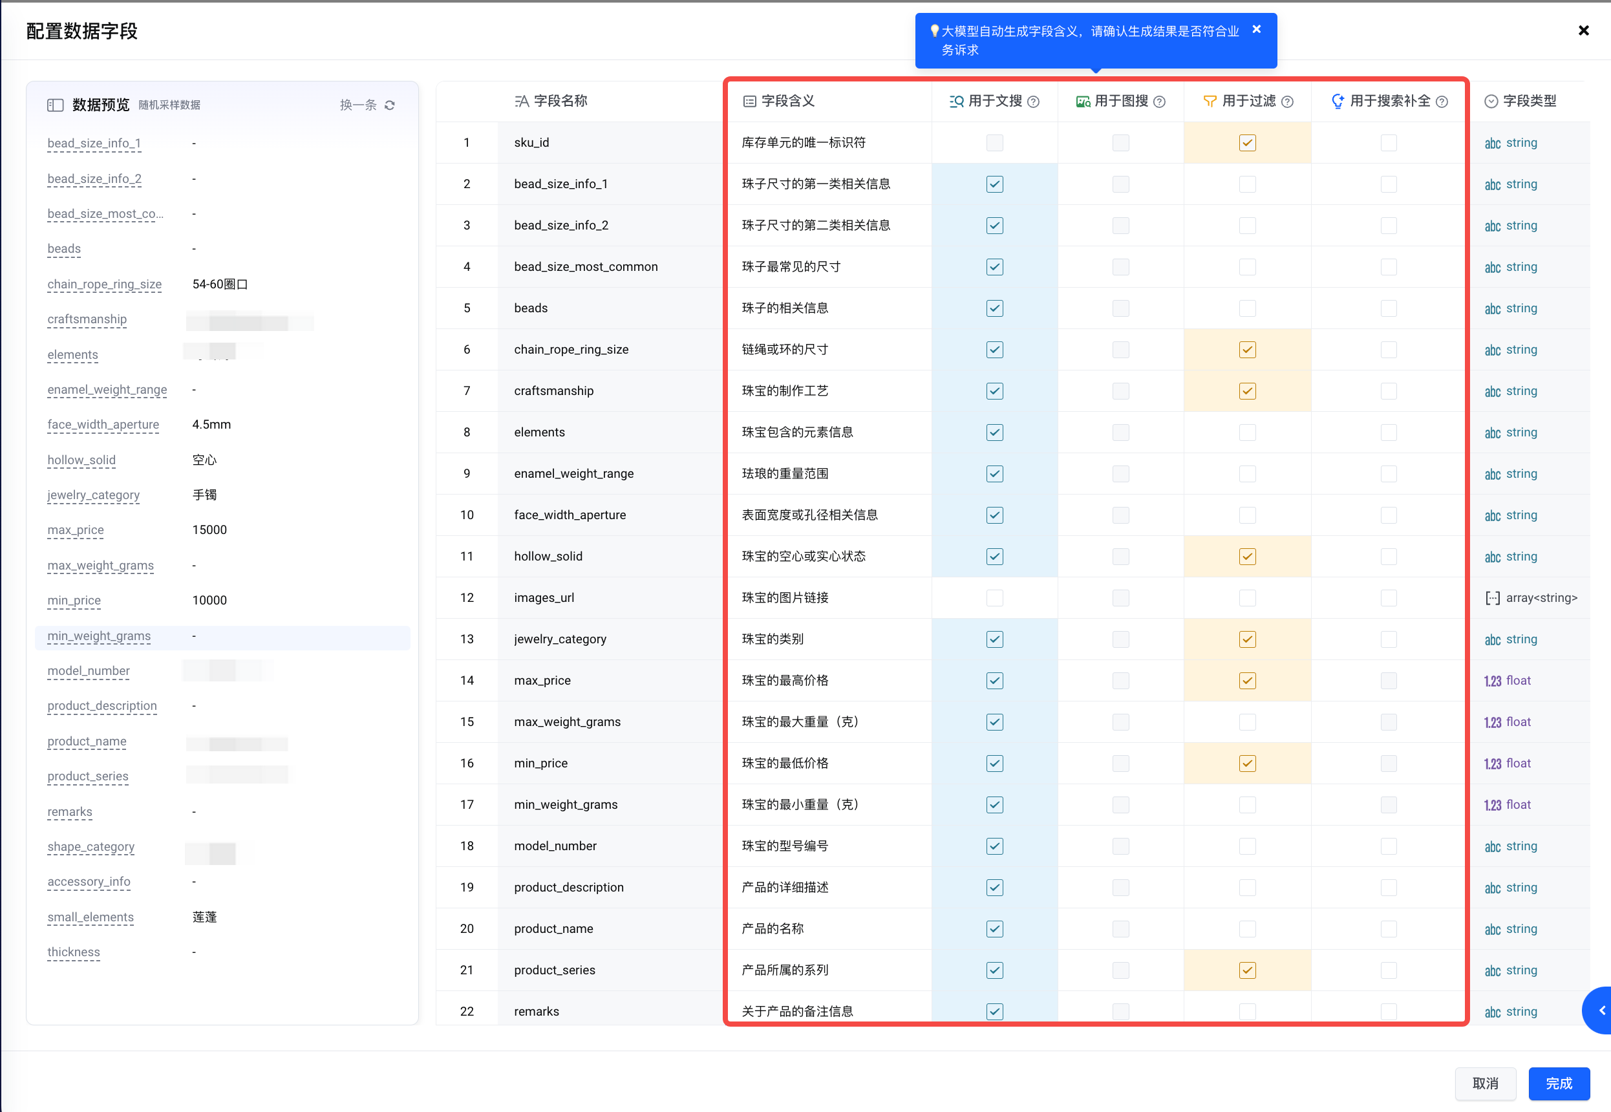The width and height of the screenshot is (1611, 1112).
Task: Click help icon beside 用于图搜 header
Action: pos(1160,102)
